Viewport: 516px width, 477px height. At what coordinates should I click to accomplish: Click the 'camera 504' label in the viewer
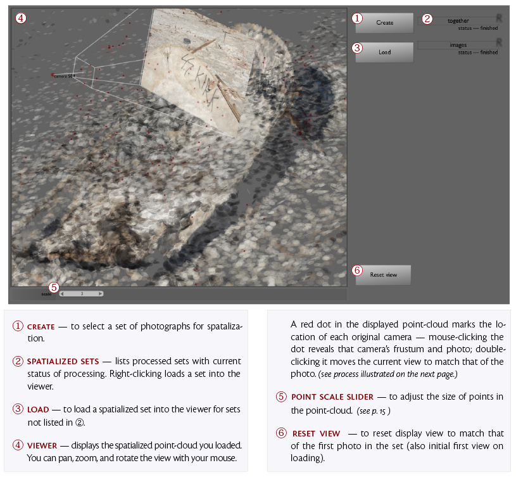[65, 77]
